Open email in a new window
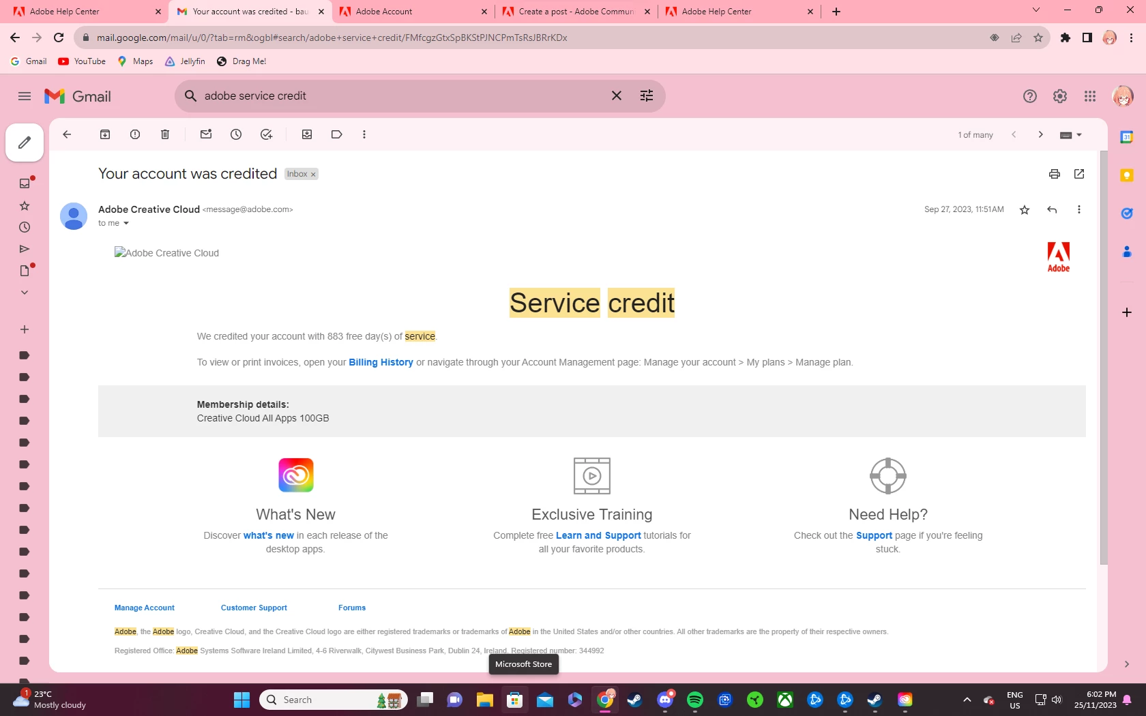The height and width of the screenshot is (716, 1146). tap(1079, 174)
